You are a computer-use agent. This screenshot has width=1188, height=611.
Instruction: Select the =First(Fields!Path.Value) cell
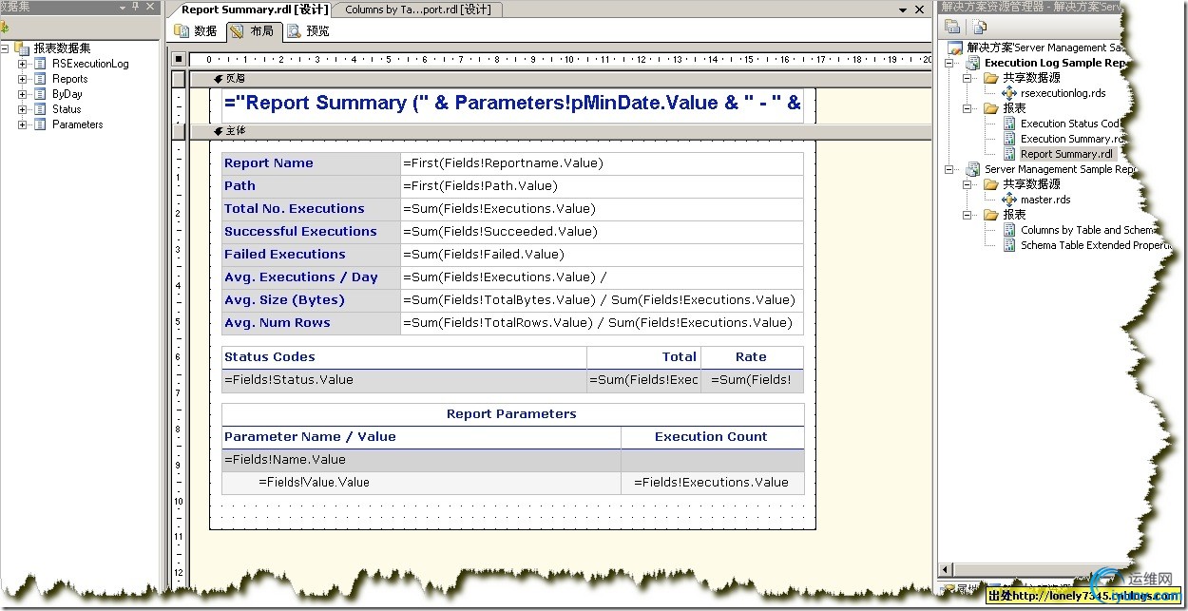[602, 186]
